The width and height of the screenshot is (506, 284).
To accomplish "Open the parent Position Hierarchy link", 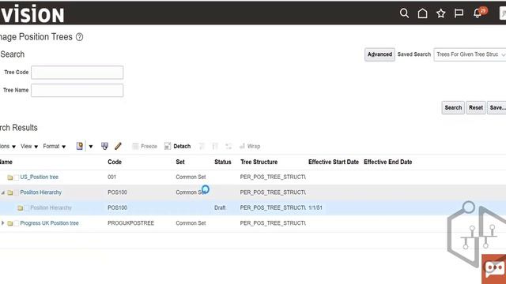I will pyautogui.click(x=40, y=192).
